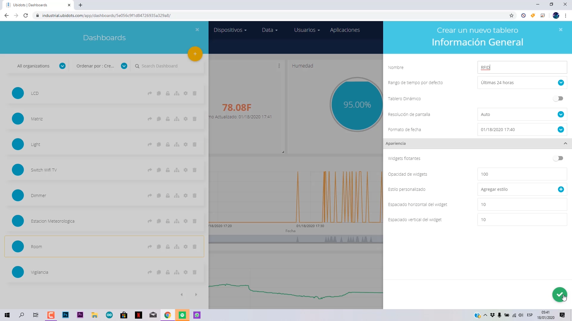Open the Dispositivos menu

pyautogui.click(x=230, y=30)
